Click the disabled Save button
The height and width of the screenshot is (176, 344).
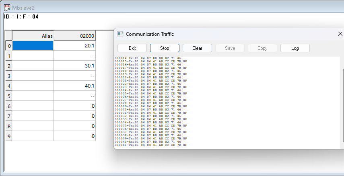230,48
